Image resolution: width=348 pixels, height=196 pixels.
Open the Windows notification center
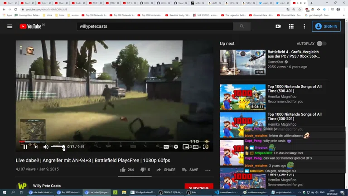(343, 192)
